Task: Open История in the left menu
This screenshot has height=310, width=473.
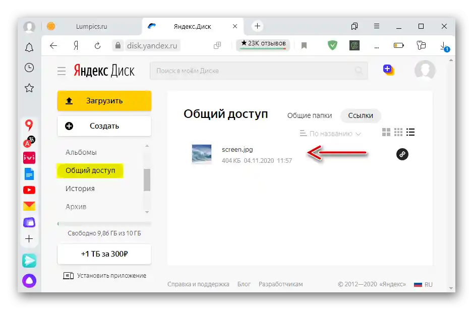Action: pos(80,189)
